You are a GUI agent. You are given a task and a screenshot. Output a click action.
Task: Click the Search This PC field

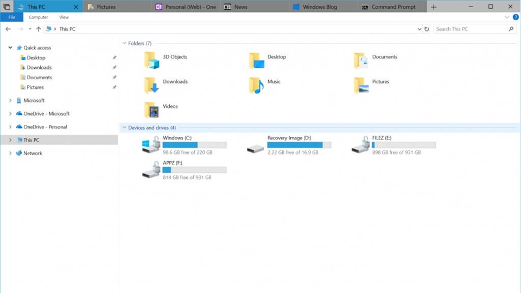coord(471,29)
